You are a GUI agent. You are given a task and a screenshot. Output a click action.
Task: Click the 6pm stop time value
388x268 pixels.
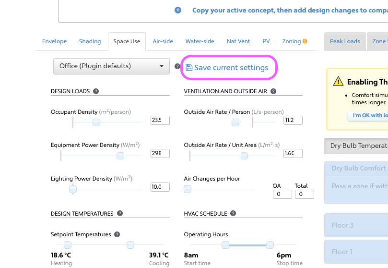tap(284, 255)
